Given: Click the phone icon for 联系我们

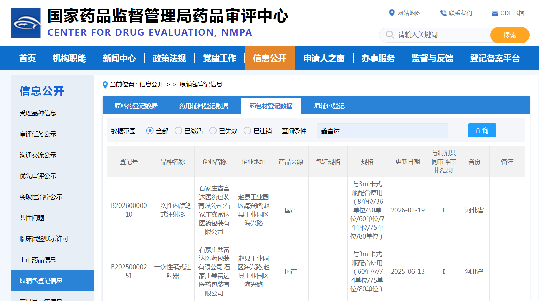Looking at the screenshot, I should [x=443, y=13].
